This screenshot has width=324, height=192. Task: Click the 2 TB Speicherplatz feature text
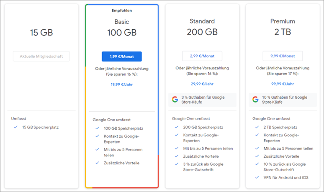pos(280,128)
